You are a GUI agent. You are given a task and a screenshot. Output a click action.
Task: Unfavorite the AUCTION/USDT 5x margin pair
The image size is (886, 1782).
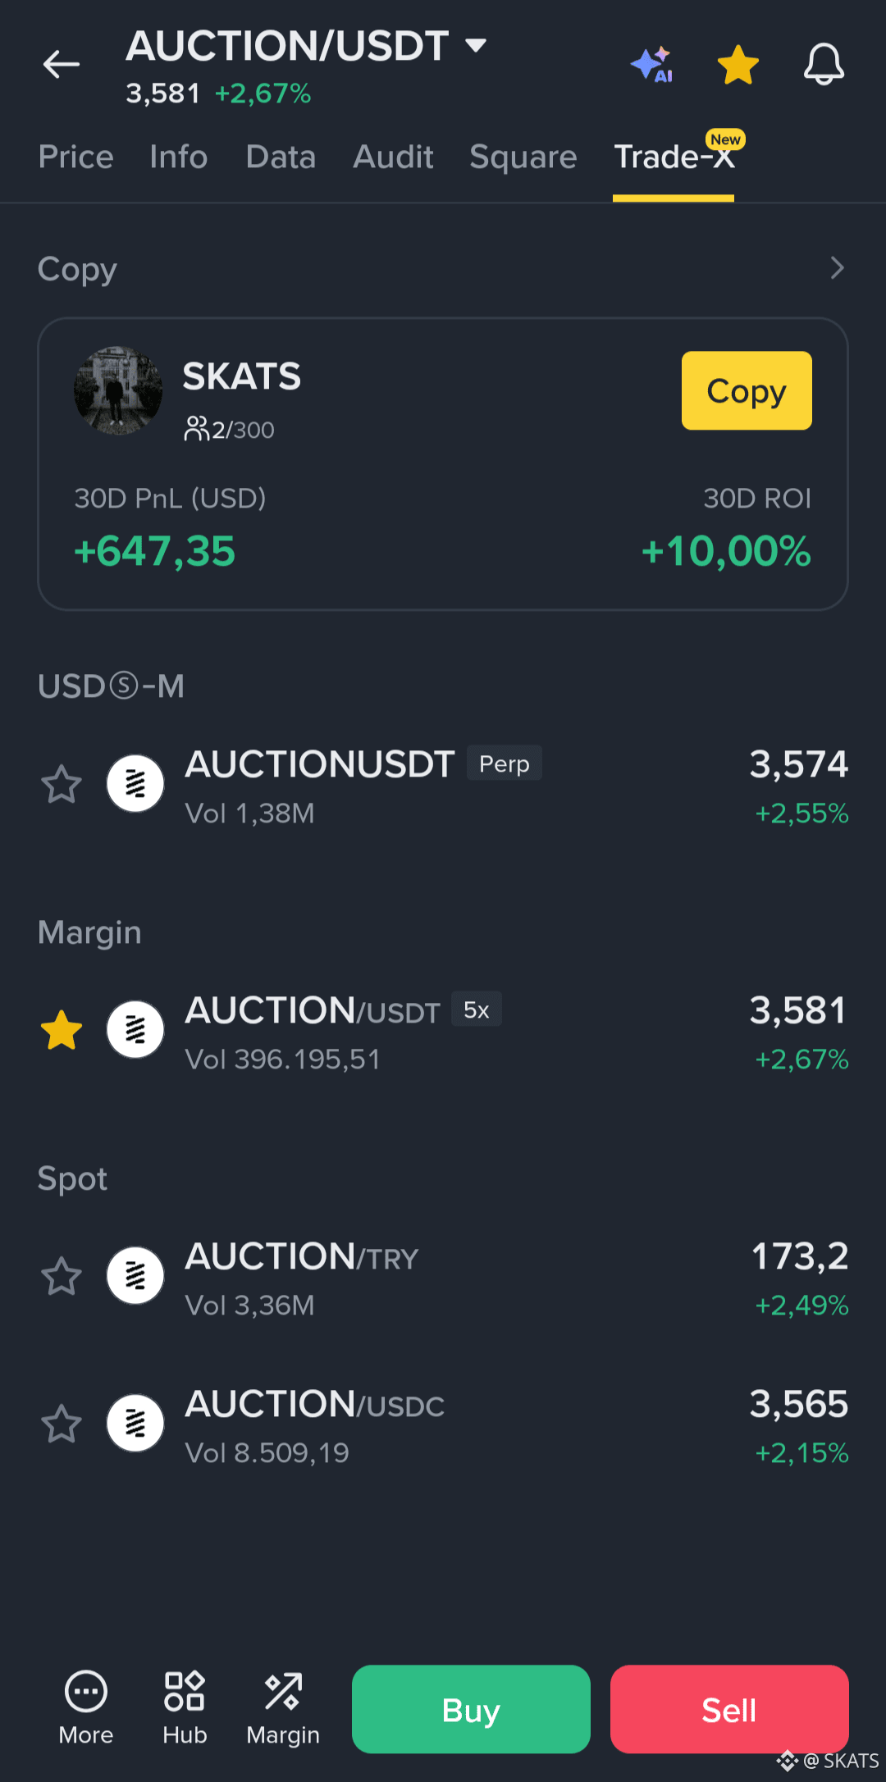pyautogui.click(x=62, y=1030)
